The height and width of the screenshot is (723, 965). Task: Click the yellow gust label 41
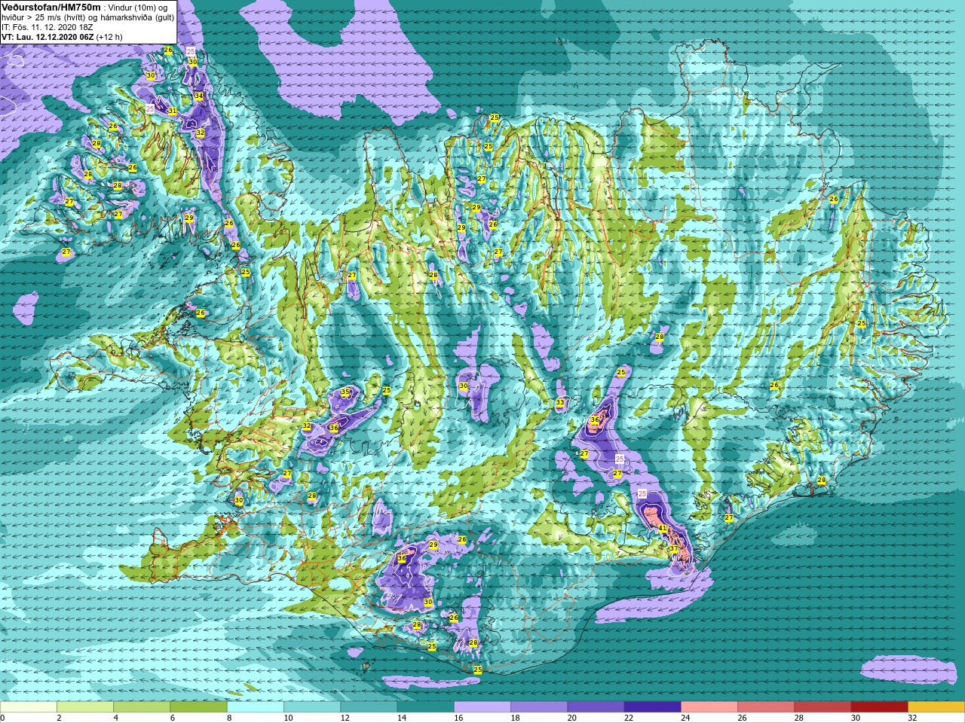[663, 529]
